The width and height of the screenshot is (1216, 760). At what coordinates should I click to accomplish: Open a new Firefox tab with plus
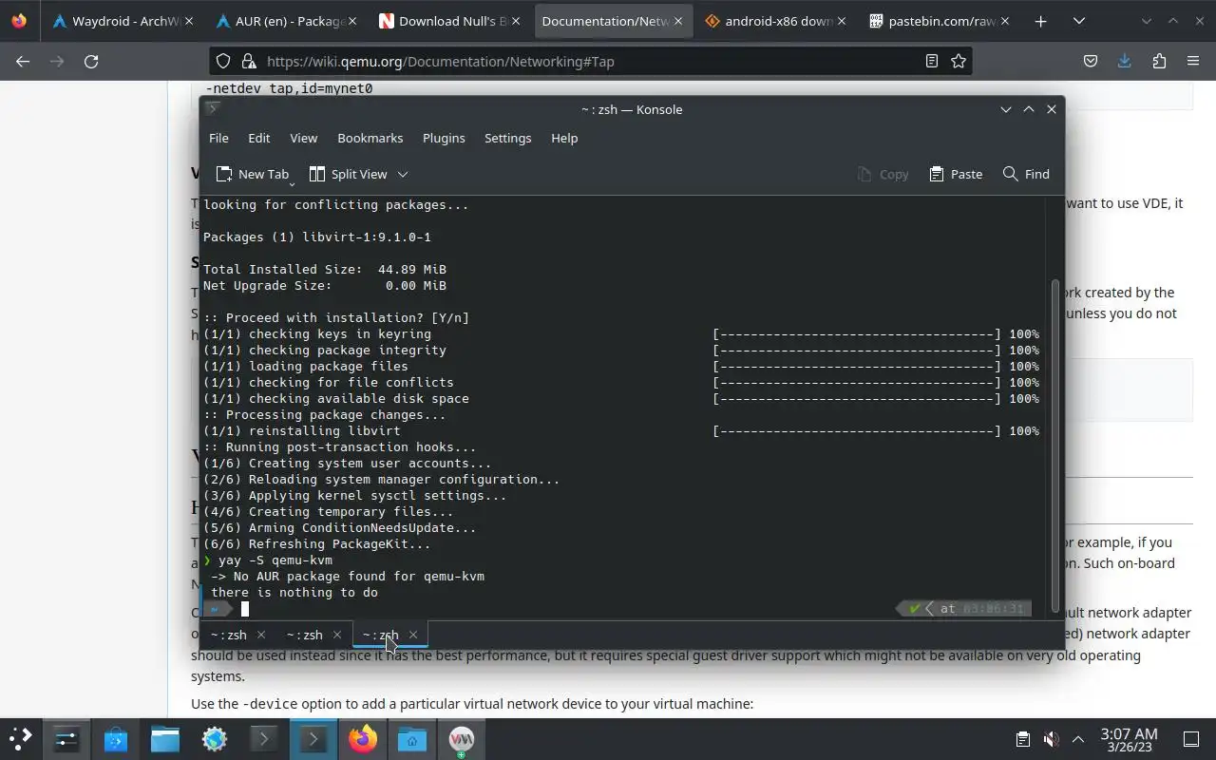pyautogui.click(x=1041, y=21)
